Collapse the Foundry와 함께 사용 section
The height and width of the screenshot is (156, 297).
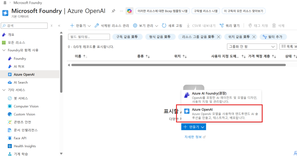4,50
